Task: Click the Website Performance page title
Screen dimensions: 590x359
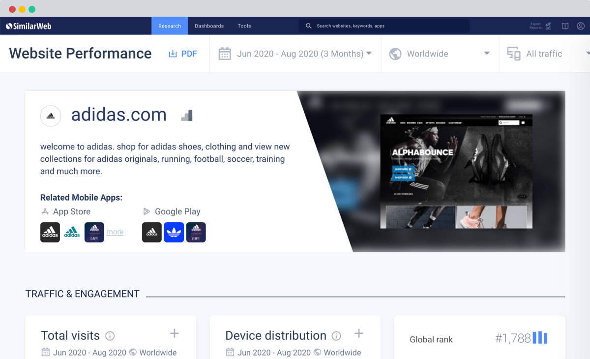Action: point(80,53)
